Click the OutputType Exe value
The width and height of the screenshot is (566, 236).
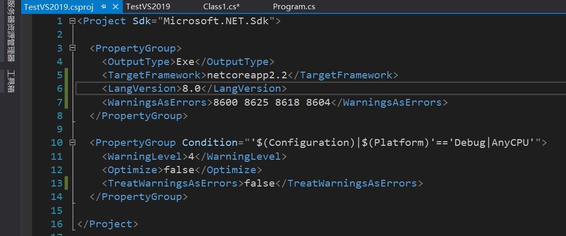coord(185,62)
